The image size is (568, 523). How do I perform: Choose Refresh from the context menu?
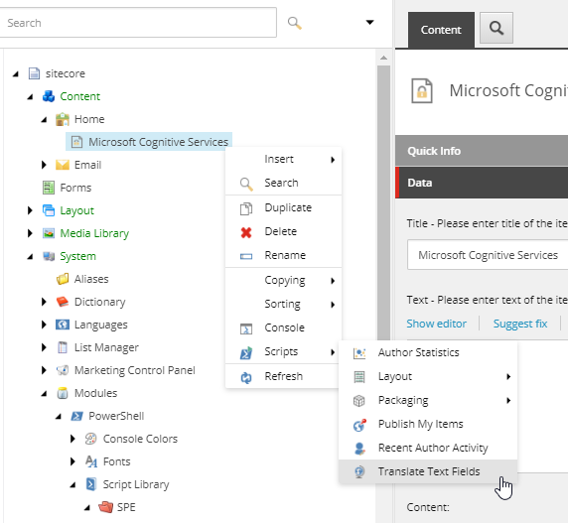tap(283, 376)
